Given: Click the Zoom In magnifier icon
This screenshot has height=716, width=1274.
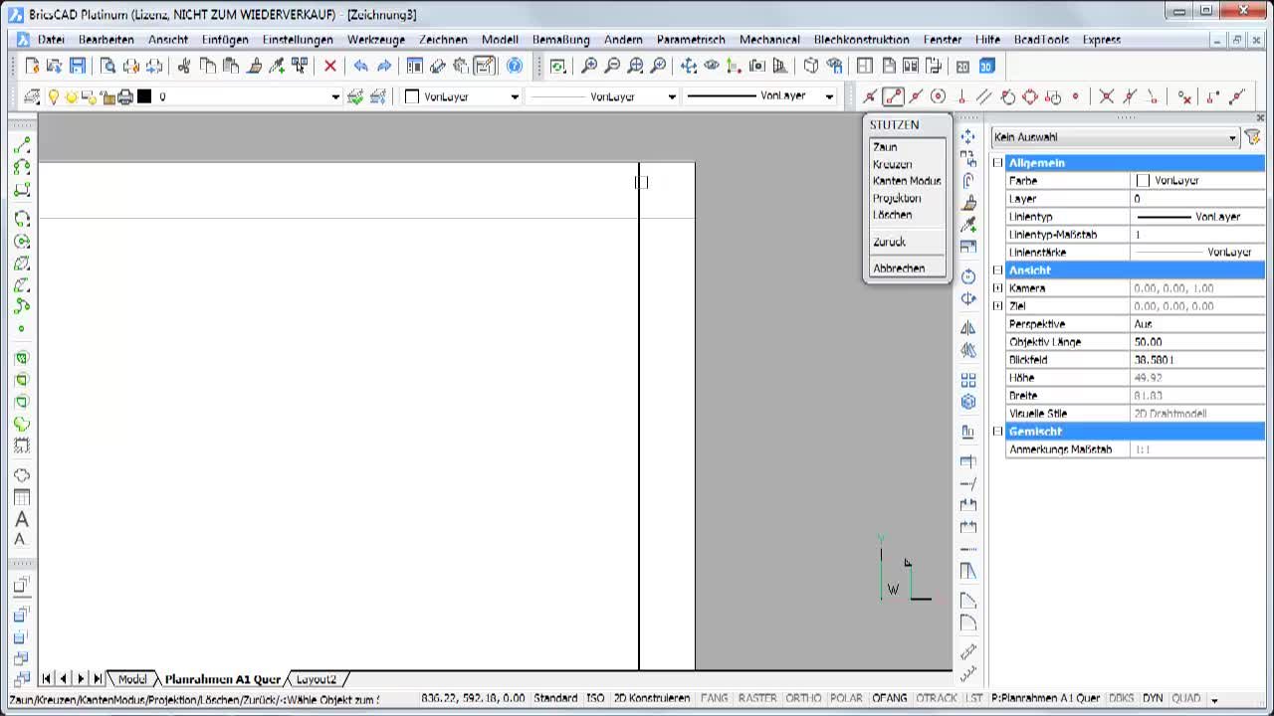Looking at the screenshot, I should (589, 66).
